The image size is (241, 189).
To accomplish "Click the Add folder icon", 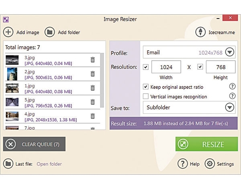I will 50,32.
